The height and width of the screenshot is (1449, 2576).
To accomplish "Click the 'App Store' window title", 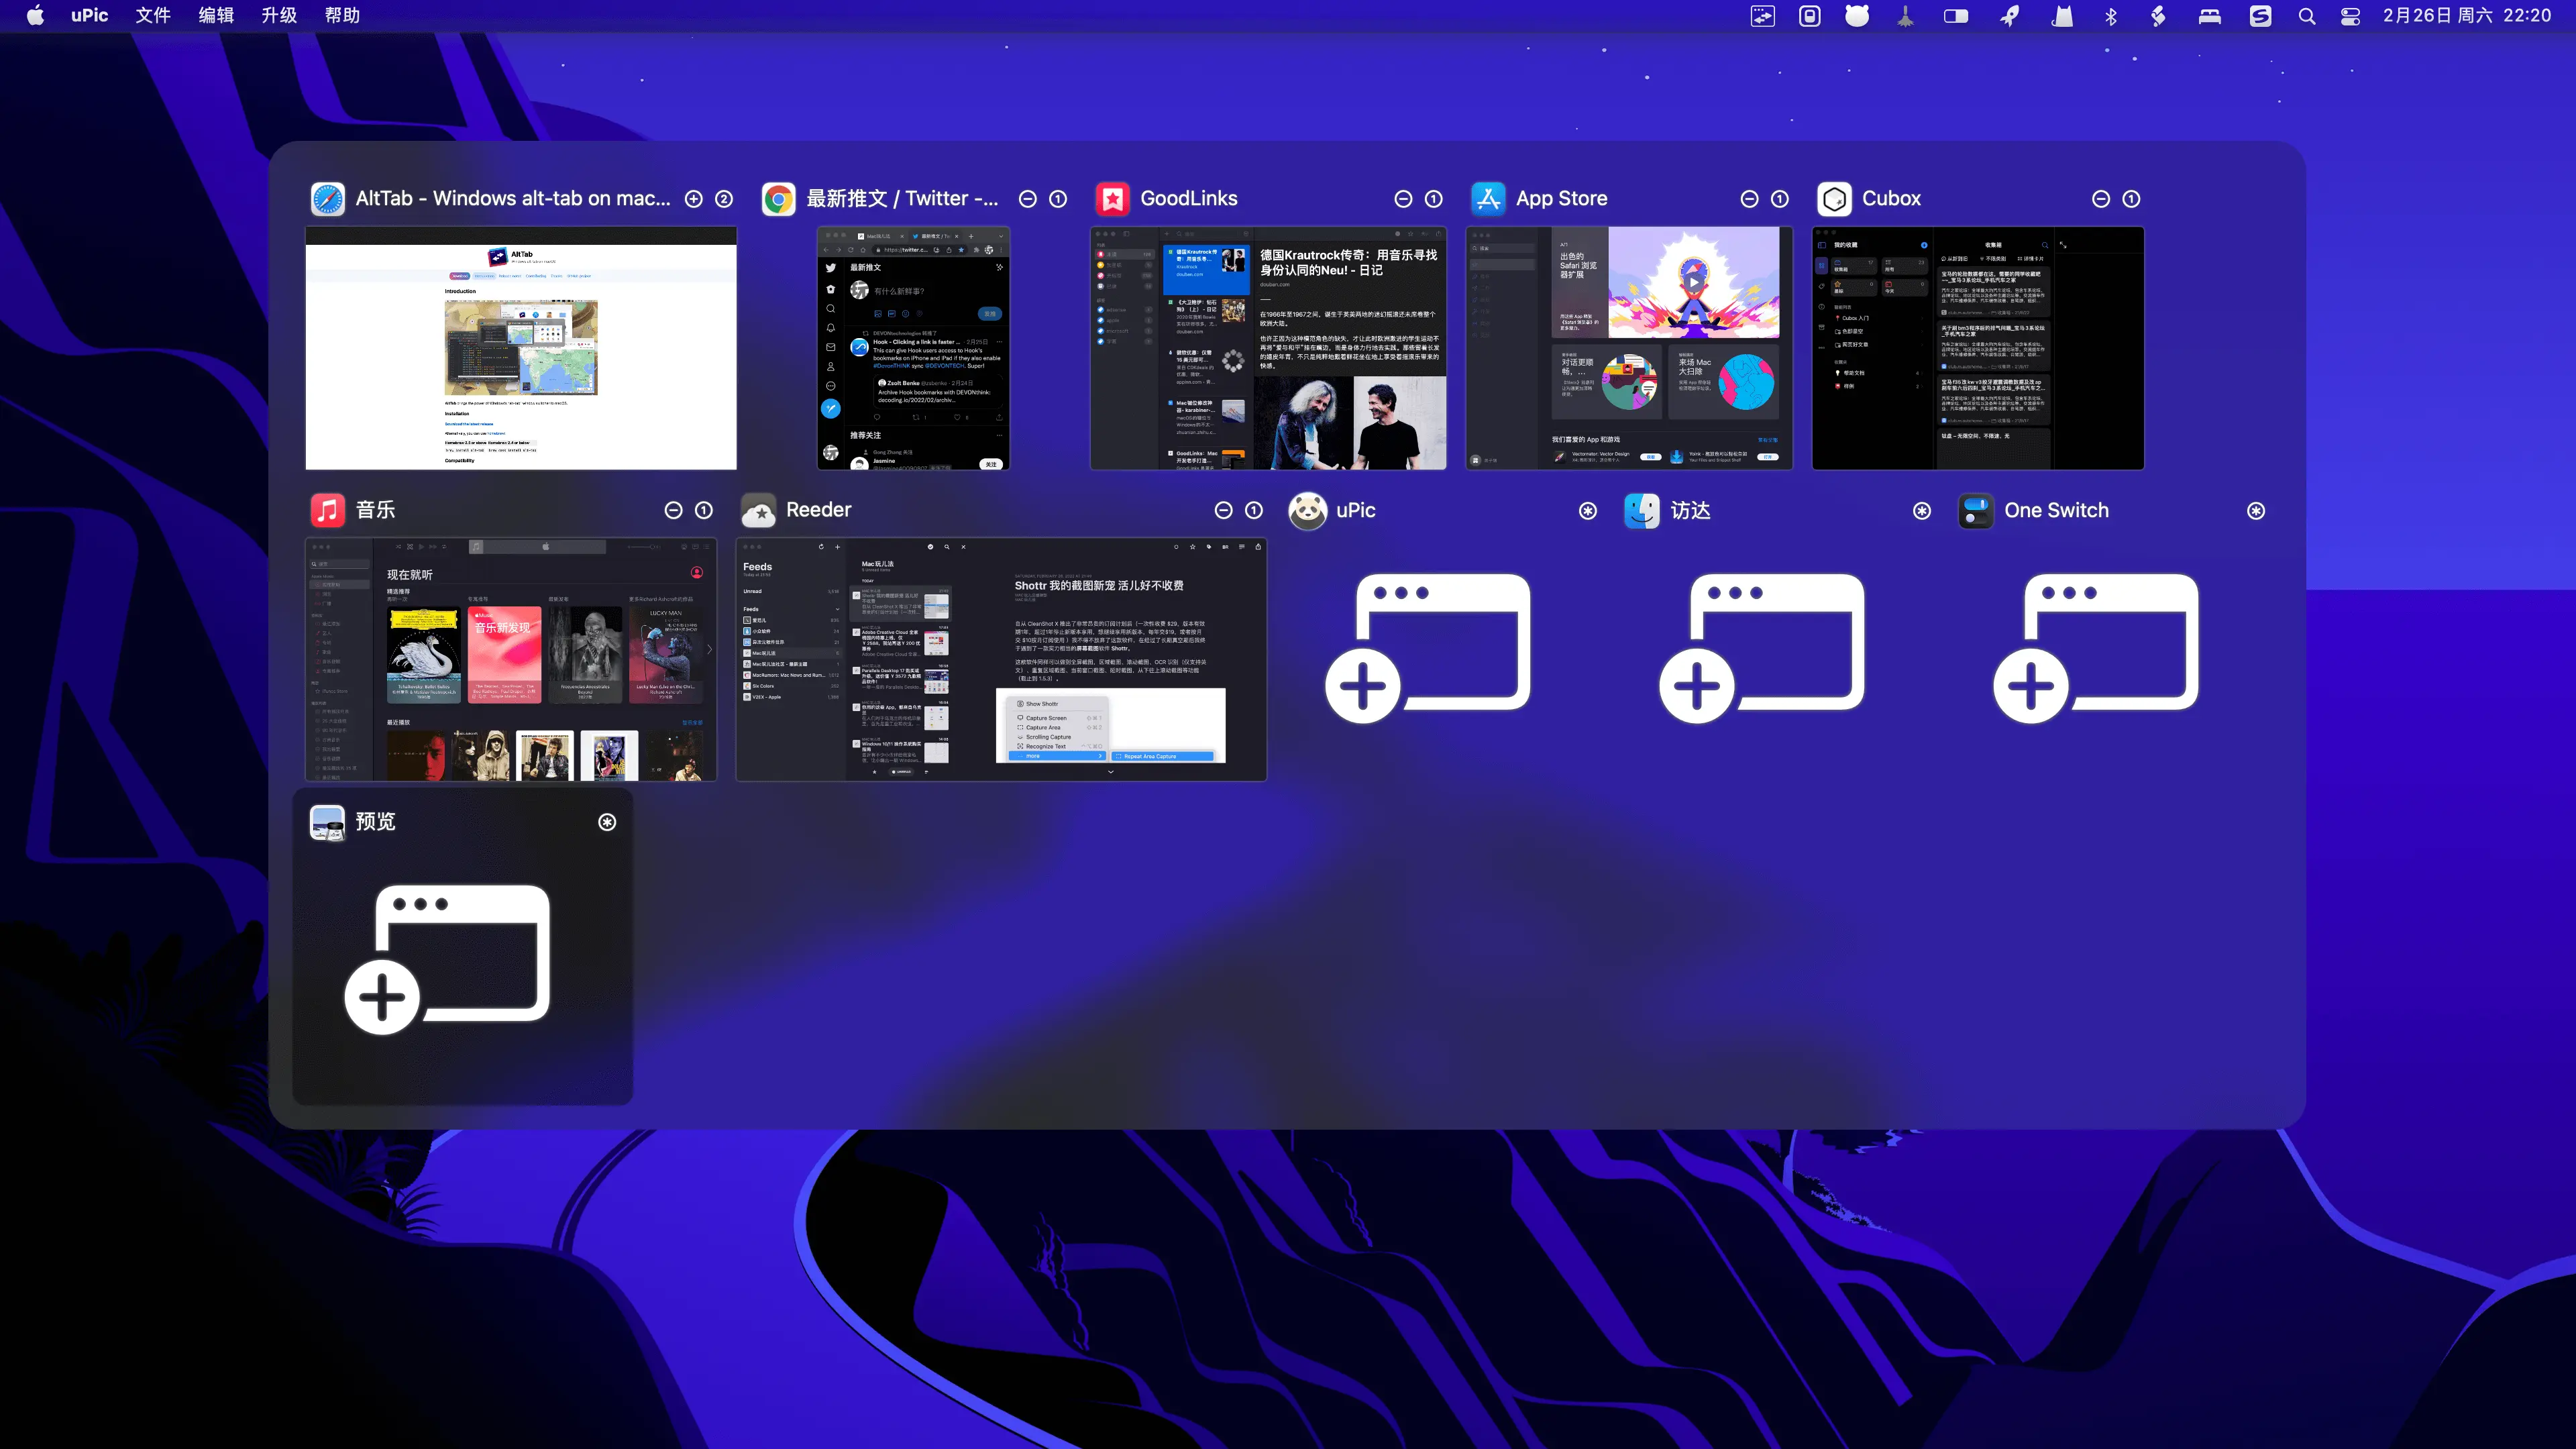I will click(x=1562, y=198).
